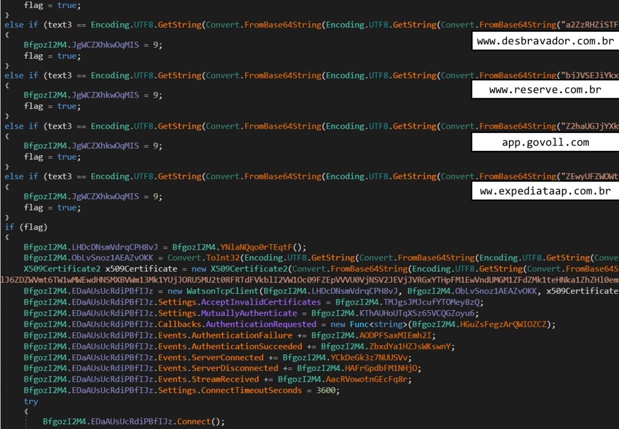Click the if (flag) statement
Viewport: 619px width, 429px height.
(17, 228)
